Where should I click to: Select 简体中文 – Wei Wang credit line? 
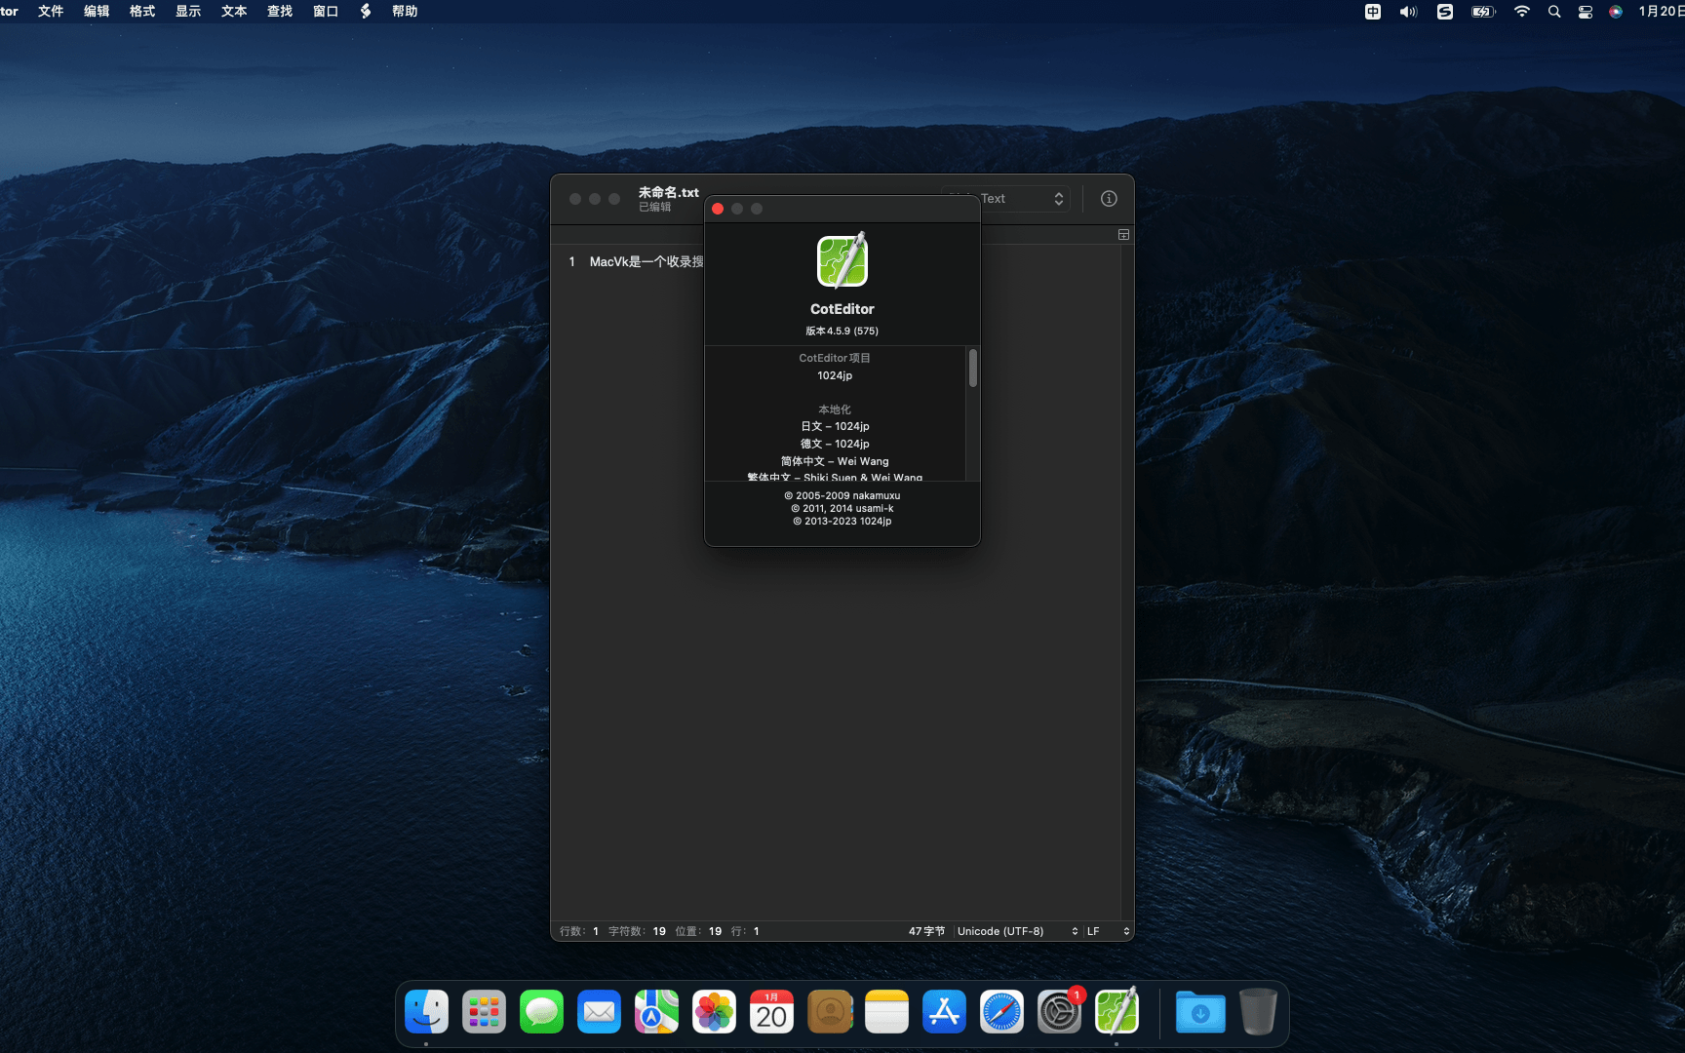click(835, 461)
